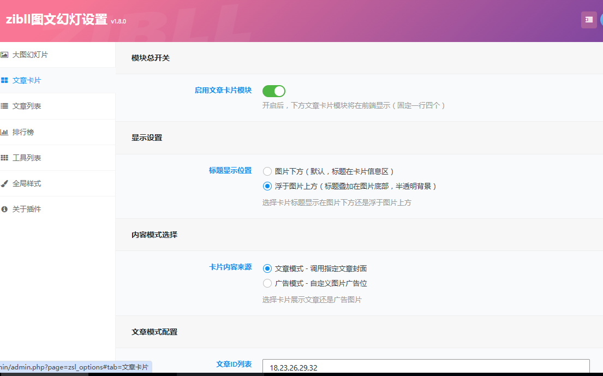Screen dimensions: 603x376
Task: Open the 工具列表 tab
Action: click(58, 158)
